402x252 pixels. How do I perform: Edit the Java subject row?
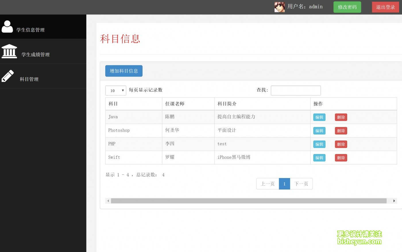tap(319, 117)
